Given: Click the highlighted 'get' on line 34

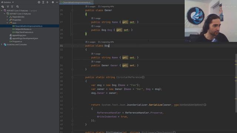Looking at the screenshot, I should click(125, 65).
